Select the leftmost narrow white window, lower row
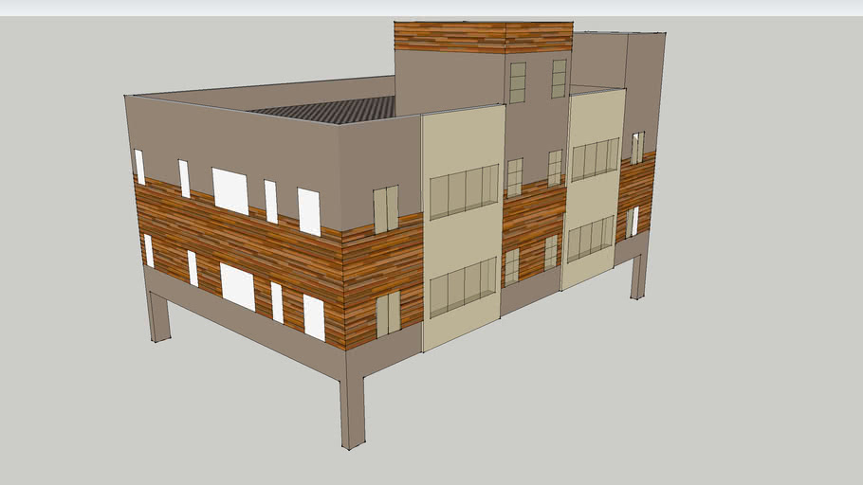Screen dimensions: 863x485 [149, 250]
